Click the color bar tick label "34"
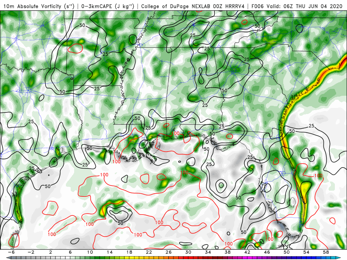347x260 pixels. coord(208,252)
